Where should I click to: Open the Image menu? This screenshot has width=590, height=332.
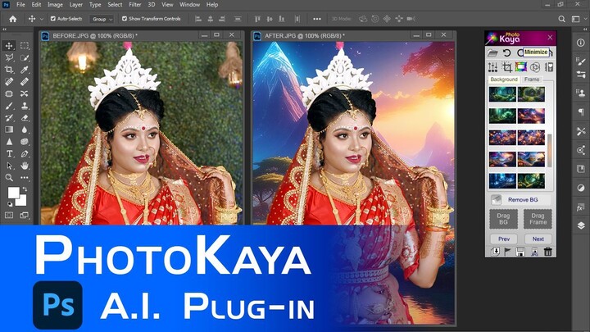pyautogui.click(x=55, y=5)
